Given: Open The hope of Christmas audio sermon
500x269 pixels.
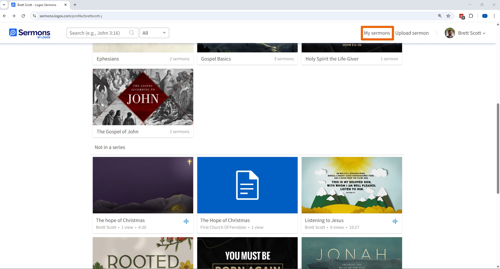Looking at the screenshot, I should tap(120, 220).
